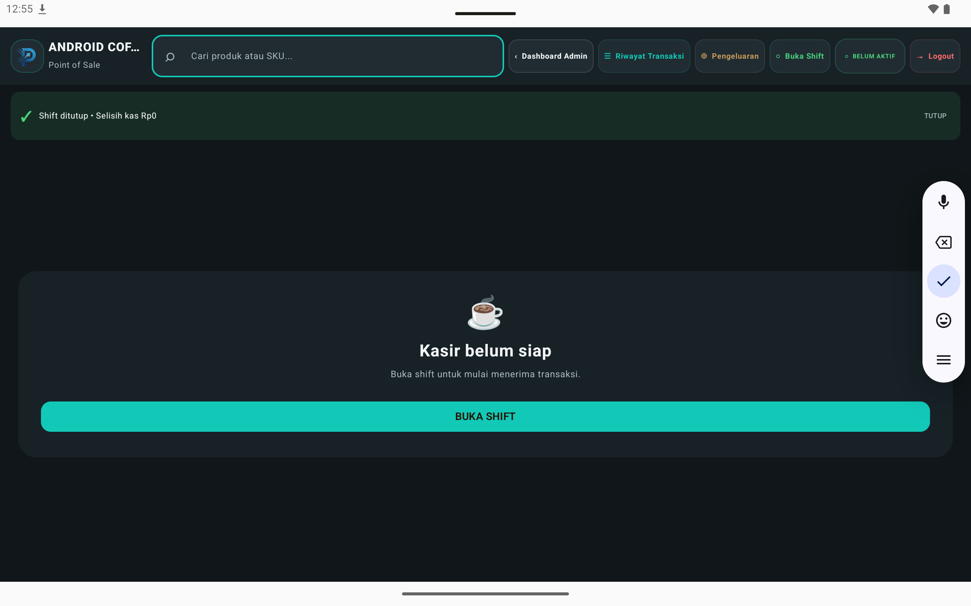This screenshot has height=606, width=971.
Task: Tap the checkmark confirm icon in the floating toolbar
Action: coord(943,281)
